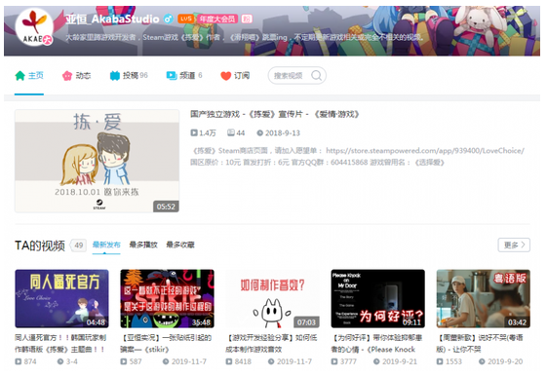
Task: Open the 《拣爱》宣传片 video title link
Action: (275, 114)
